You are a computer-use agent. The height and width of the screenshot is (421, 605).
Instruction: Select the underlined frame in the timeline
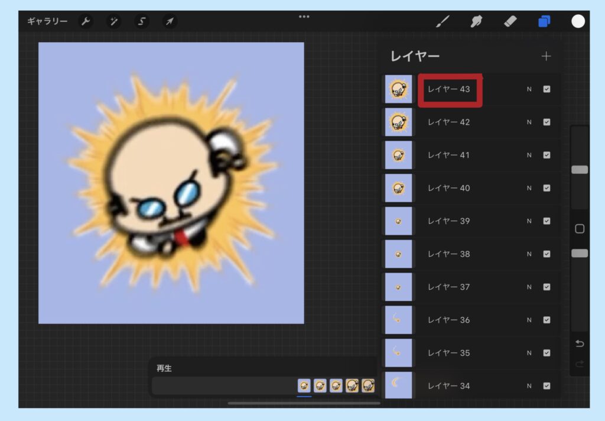(304, 386)
